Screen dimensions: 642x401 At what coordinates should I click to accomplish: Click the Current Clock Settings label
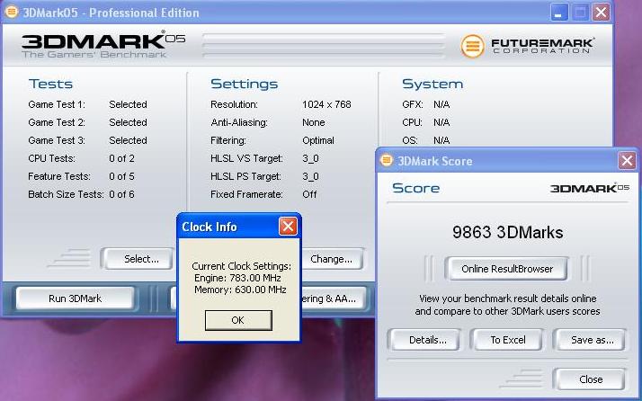[x=242, y=266]
